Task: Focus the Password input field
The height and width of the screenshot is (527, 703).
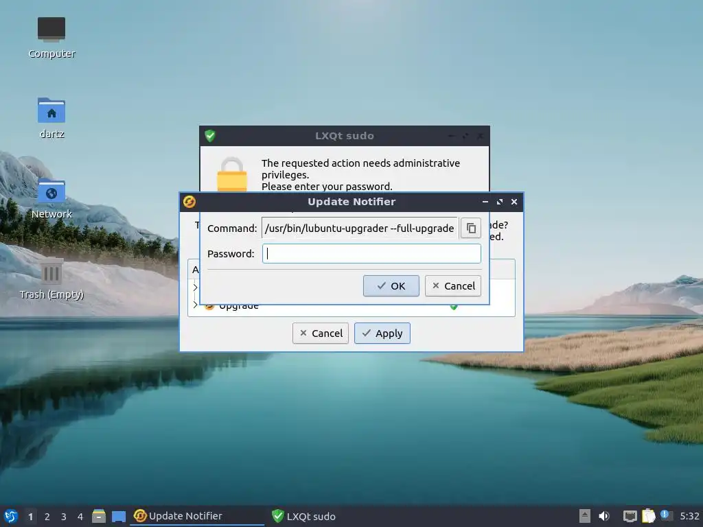Action: [371, 254]
